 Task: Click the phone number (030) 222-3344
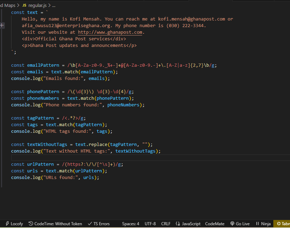pos(185,25)
